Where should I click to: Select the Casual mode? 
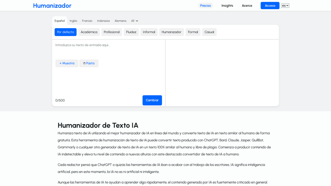pos(209,32)
